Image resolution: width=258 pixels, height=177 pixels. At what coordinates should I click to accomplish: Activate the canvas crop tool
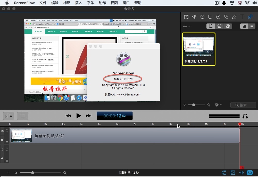click(22, 116)
